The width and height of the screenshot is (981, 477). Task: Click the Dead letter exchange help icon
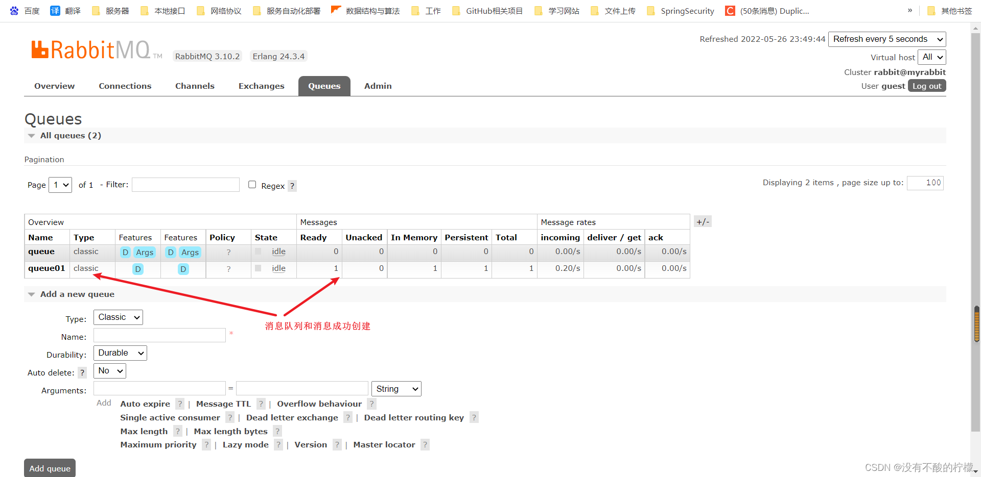coord(348,418)
